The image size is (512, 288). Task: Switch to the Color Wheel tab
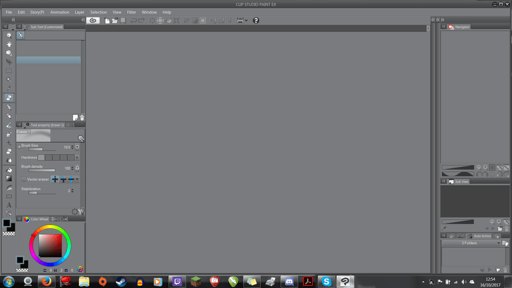[36, 219]
